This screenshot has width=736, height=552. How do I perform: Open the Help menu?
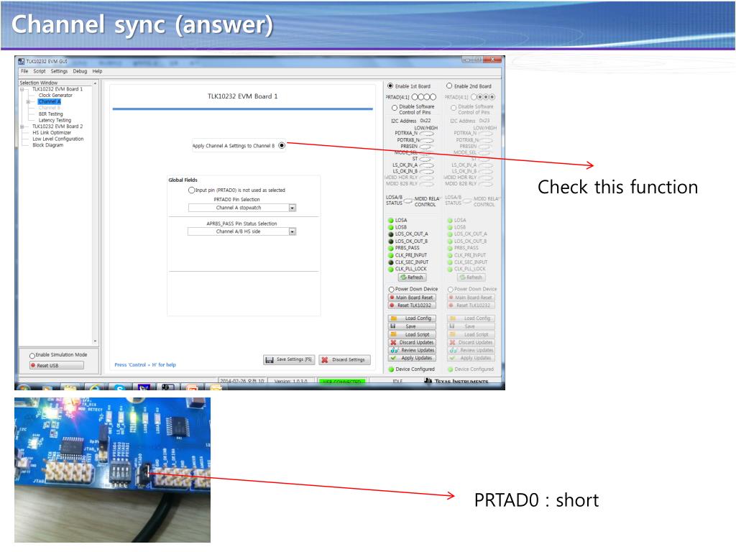click(97, 71)
